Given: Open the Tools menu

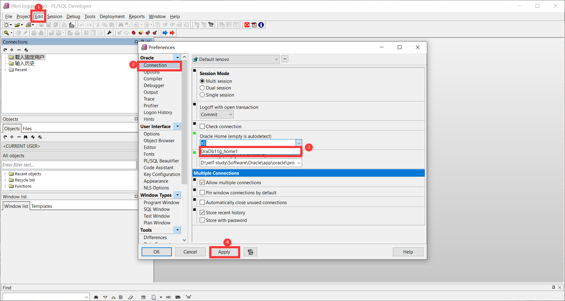Looking at the screenshot, I should click(x=90, y=17).
